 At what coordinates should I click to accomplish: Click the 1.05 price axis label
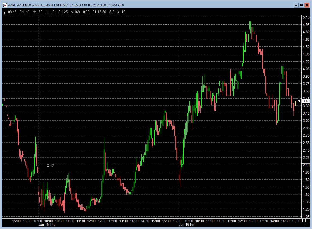click(306, 217)
